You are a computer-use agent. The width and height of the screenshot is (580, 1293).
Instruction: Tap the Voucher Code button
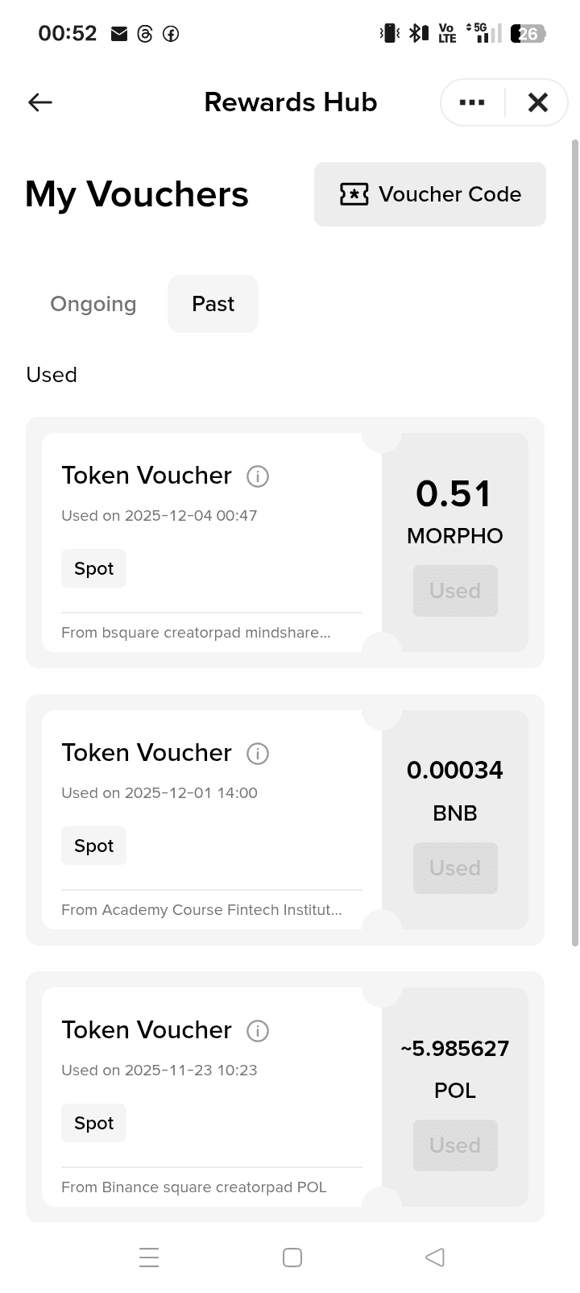coord(430,194)
